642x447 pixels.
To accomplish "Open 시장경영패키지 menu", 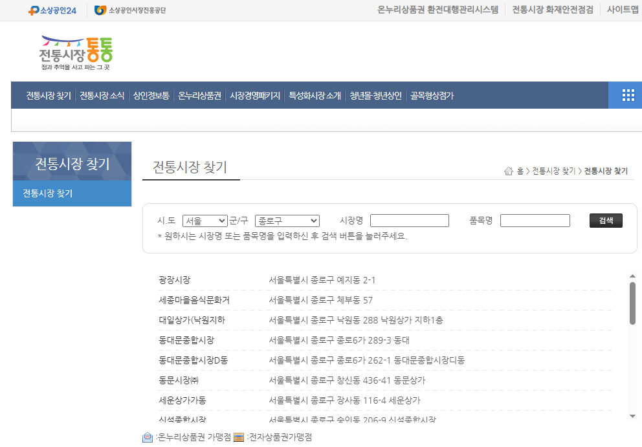I will (255, 95).
